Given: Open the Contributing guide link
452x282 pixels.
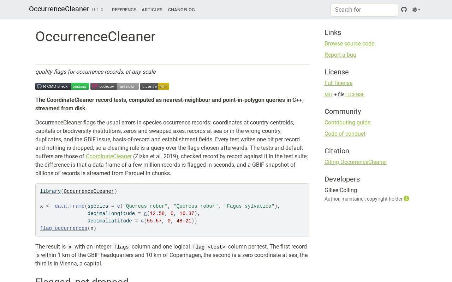Looking at the screenshot, I should pyautogui.click(x=347, y=122).
